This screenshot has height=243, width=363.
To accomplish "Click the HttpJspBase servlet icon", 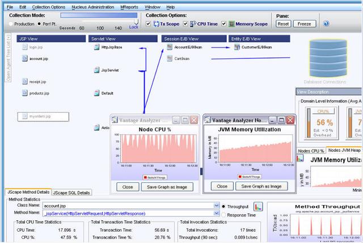I will [97, 47].
